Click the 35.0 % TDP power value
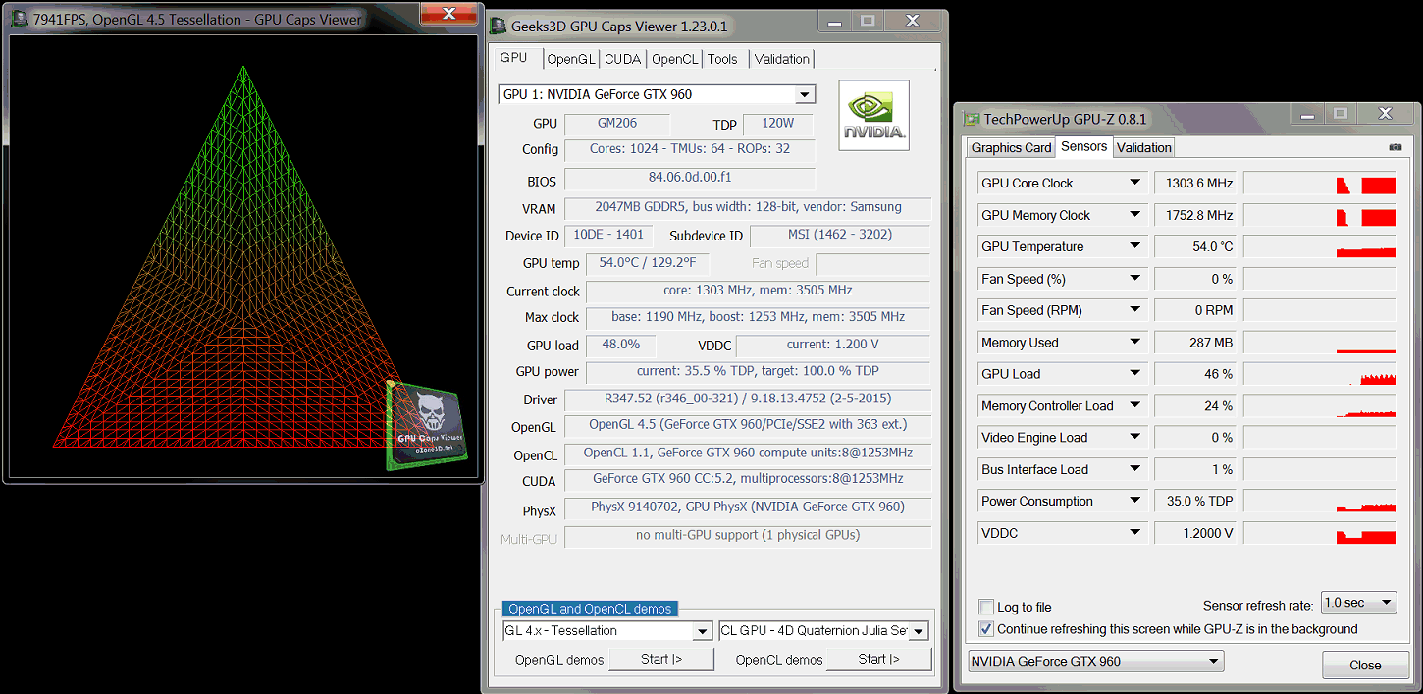Screen dimensions: 1423x694 tap(1194, 501)
